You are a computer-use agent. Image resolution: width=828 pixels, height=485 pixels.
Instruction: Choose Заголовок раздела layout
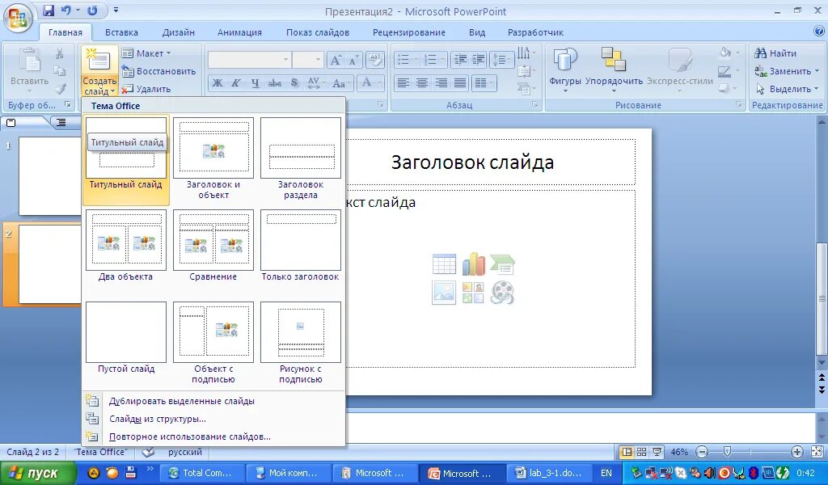click(x=301, y=159)
